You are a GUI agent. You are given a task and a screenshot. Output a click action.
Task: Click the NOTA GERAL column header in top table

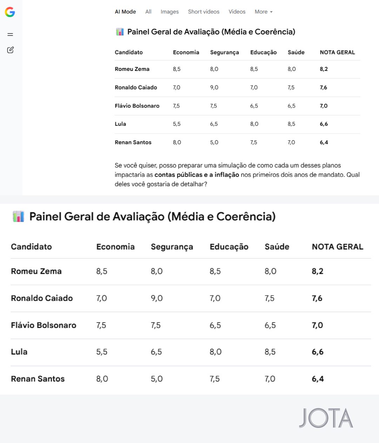[x=337, y=52]
